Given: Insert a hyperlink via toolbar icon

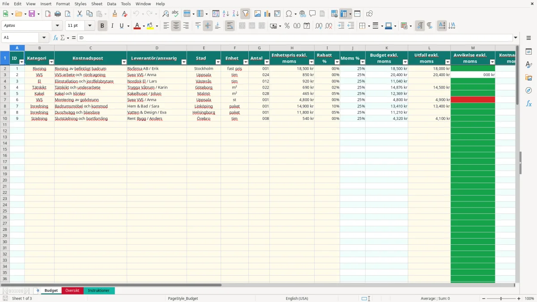Looking at the screenshot, I should [x=303, y=14].
